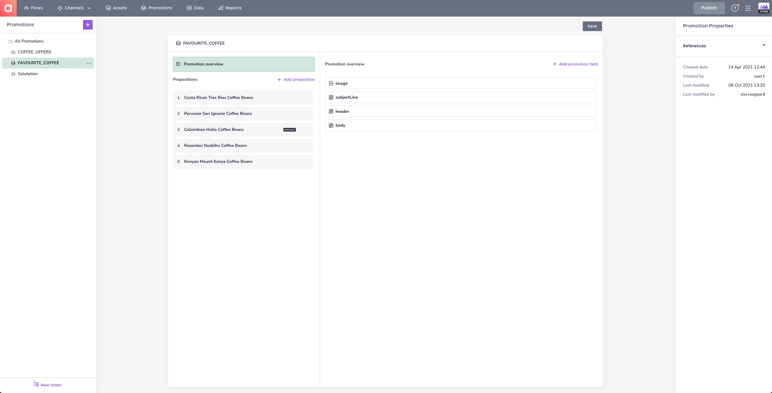Open the help question mark icon
772x393 pixels.
pyautogui.click(x=735, y=8)
